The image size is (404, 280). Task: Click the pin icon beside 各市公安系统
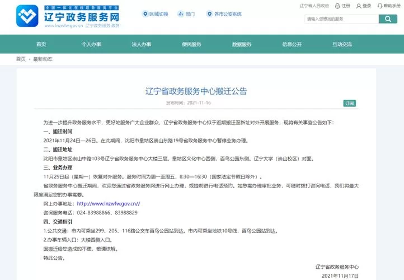pos(210,14)
